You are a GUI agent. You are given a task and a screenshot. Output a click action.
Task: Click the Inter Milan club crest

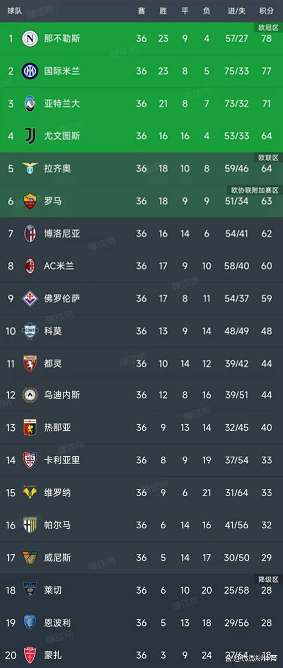click(x=30, y=71)
